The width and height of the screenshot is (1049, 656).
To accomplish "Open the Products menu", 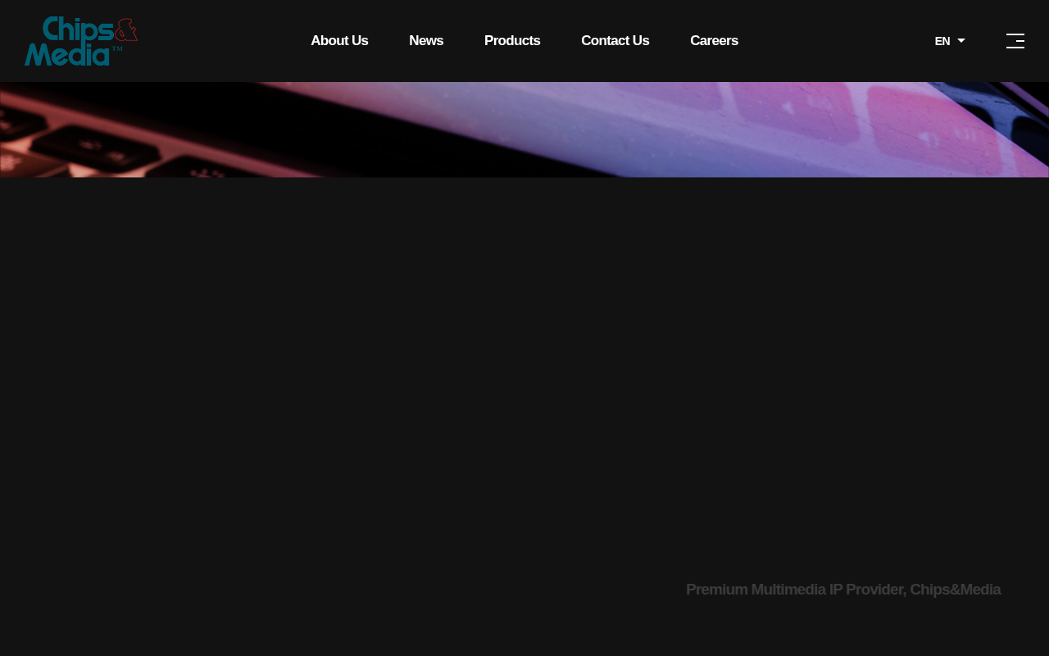I will (512, 41).
